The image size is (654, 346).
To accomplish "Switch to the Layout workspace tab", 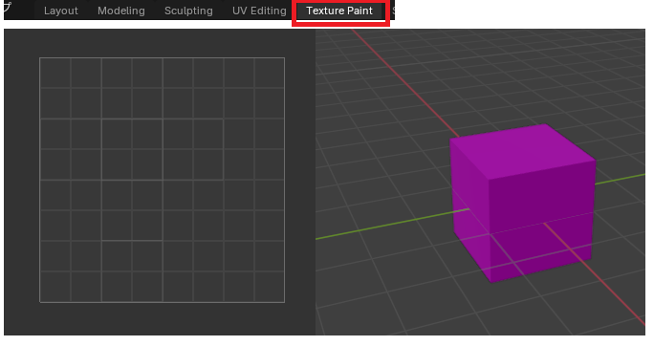I will pyautogui.click(x=60, y=11).
